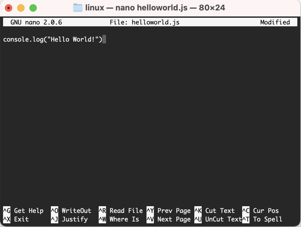Click the ^O WriteOut shortcut
301x227 pixels.
pos(71,210)
